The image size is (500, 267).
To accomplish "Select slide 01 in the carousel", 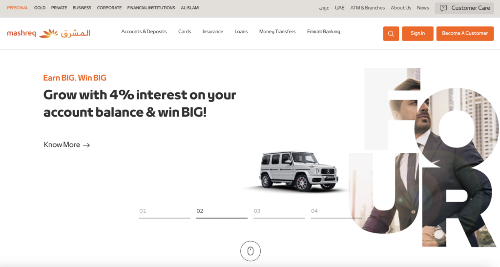I will tap(165, 213).
